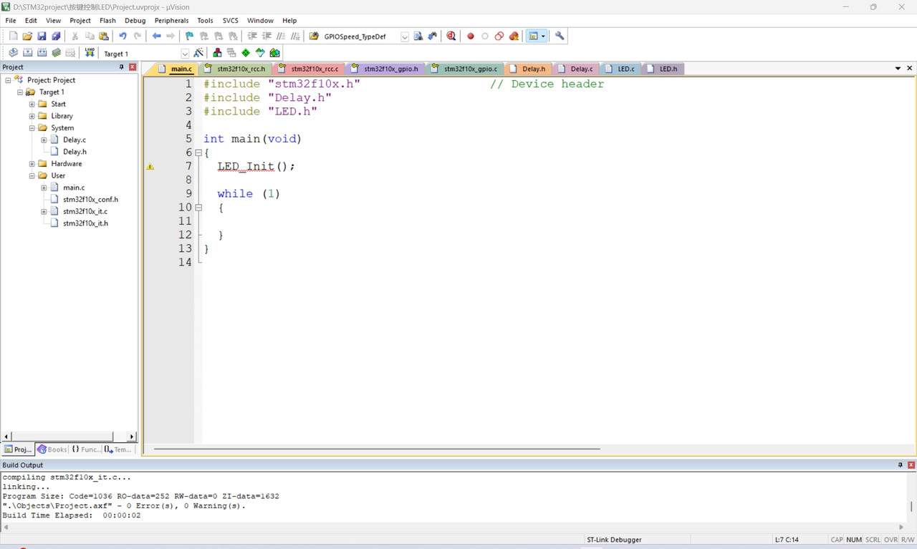Click the editor horizontal scrollbar
917x549 pixels.
[377, 449]
